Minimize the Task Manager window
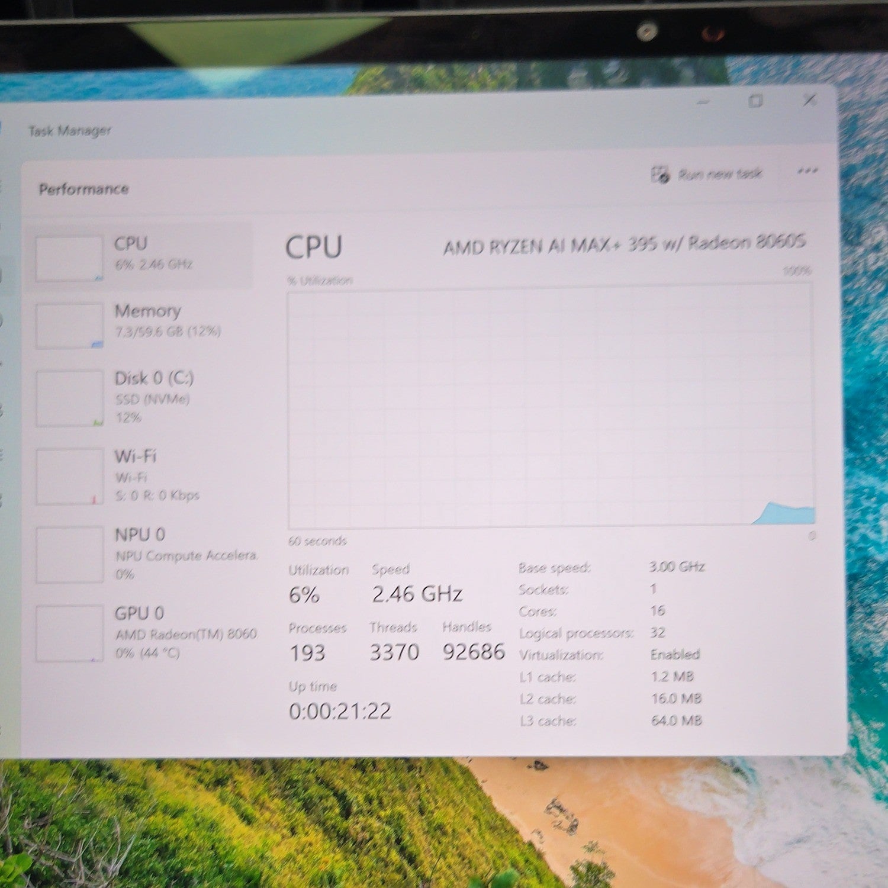 (x=703, y=102)
